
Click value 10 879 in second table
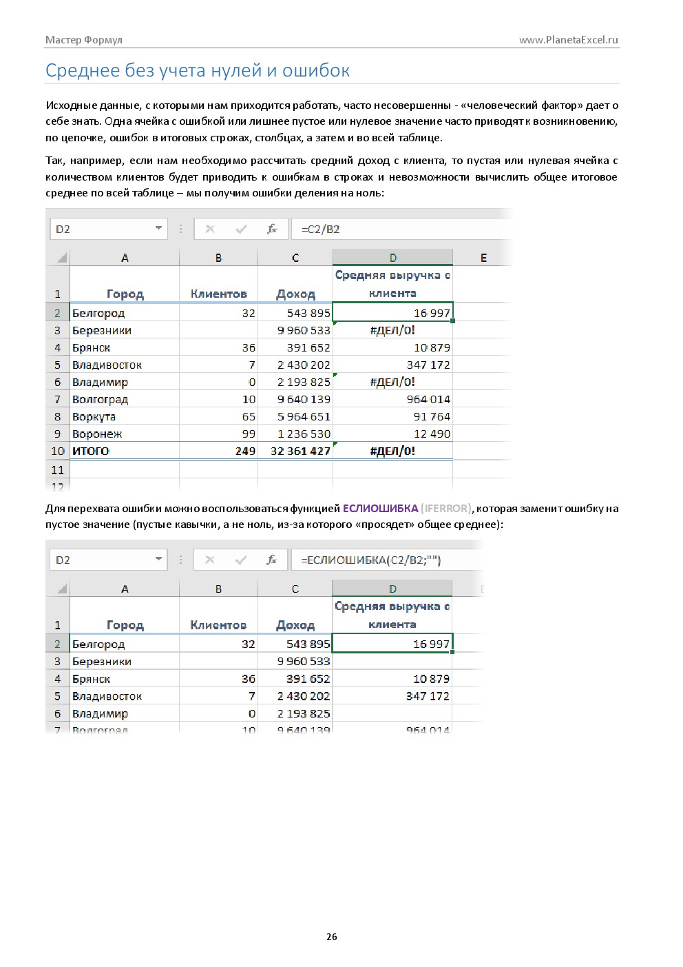pyautogui.click(x=392, y=679)
